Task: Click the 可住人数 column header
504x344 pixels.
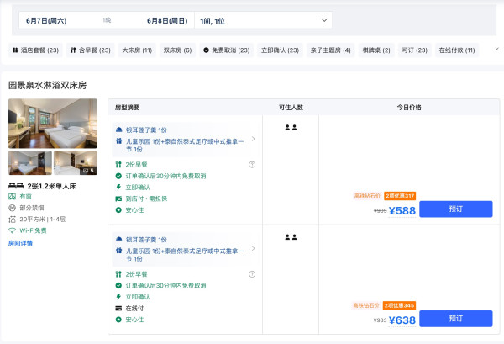Action: [x=291, y=108]
